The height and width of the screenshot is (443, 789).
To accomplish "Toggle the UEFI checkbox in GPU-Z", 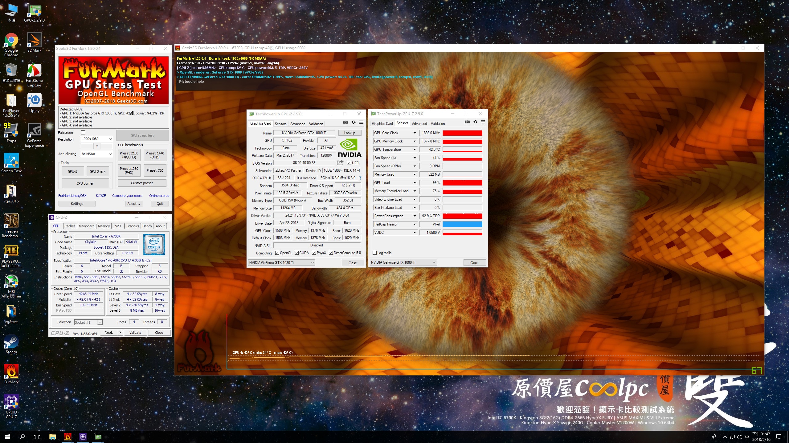I will [x=349, y=163].
